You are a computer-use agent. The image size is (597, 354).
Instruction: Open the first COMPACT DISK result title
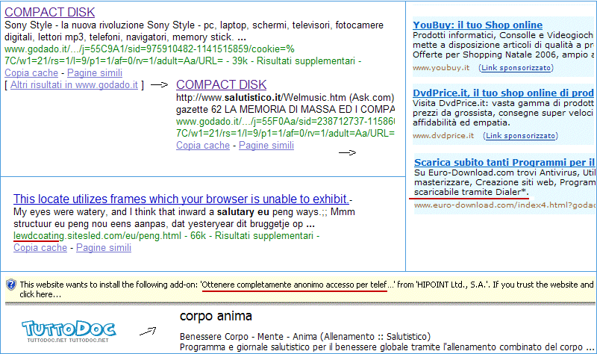(49, 12)
